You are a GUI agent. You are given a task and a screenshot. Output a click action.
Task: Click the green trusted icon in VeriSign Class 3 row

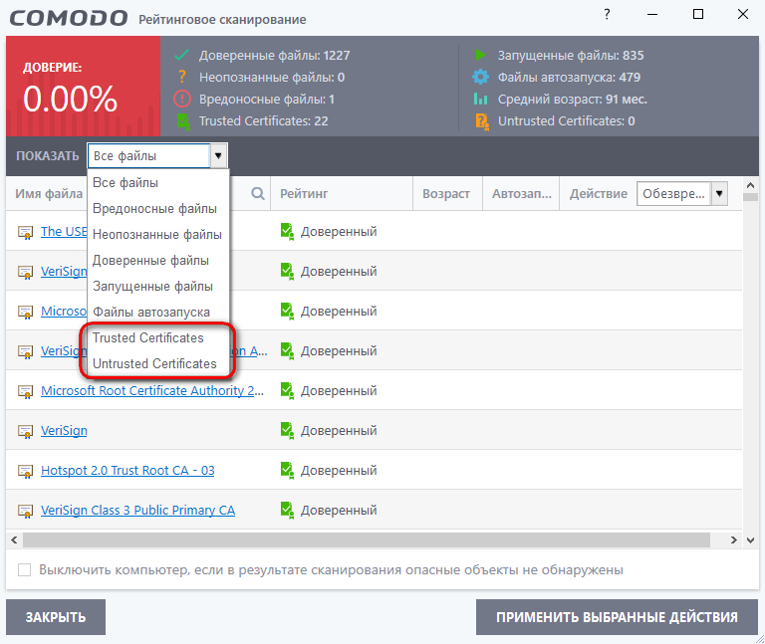pos(287,511)
